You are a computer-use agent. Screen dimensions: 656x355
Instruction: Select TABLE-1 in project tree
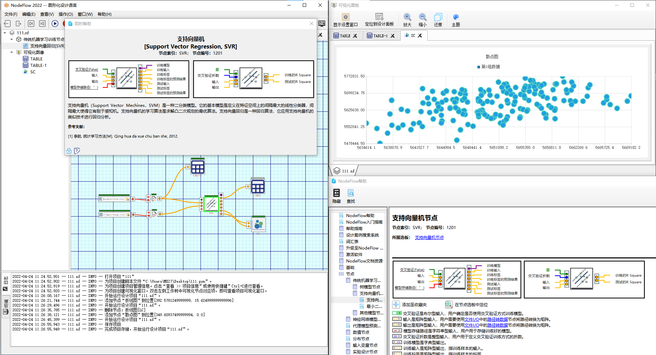point(35,66)
